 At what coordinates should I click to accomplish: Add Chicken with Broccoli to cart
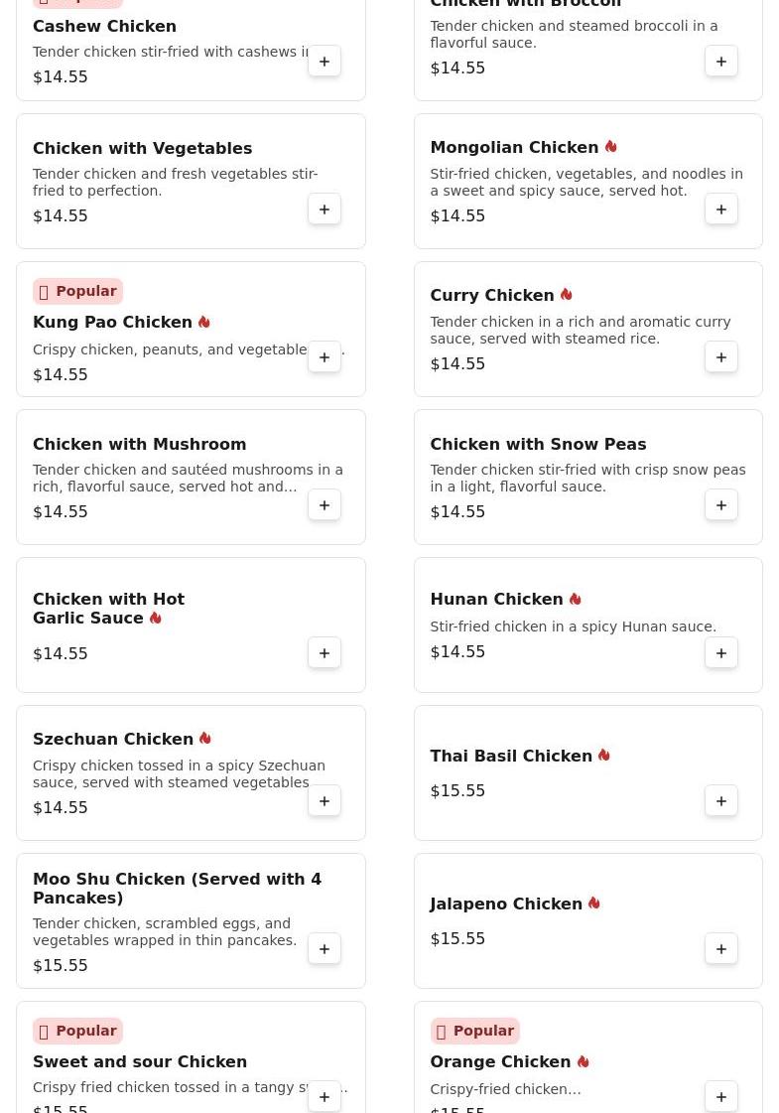click(x=721, y=62)
